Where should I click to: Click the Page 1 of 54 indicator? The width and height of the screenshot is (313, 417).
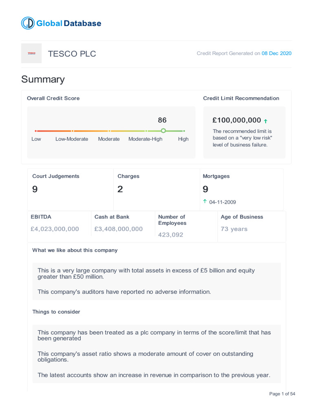(282, 394)
